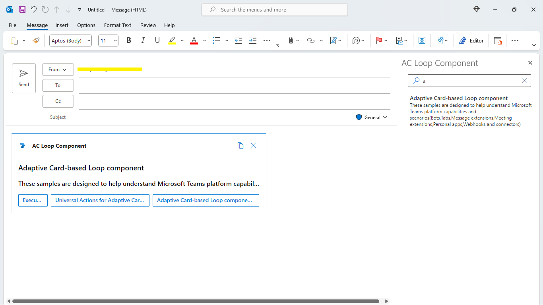This screenshot has height=305, width=543.
Task: Click the To recipients button
Action: pos(58,85)
